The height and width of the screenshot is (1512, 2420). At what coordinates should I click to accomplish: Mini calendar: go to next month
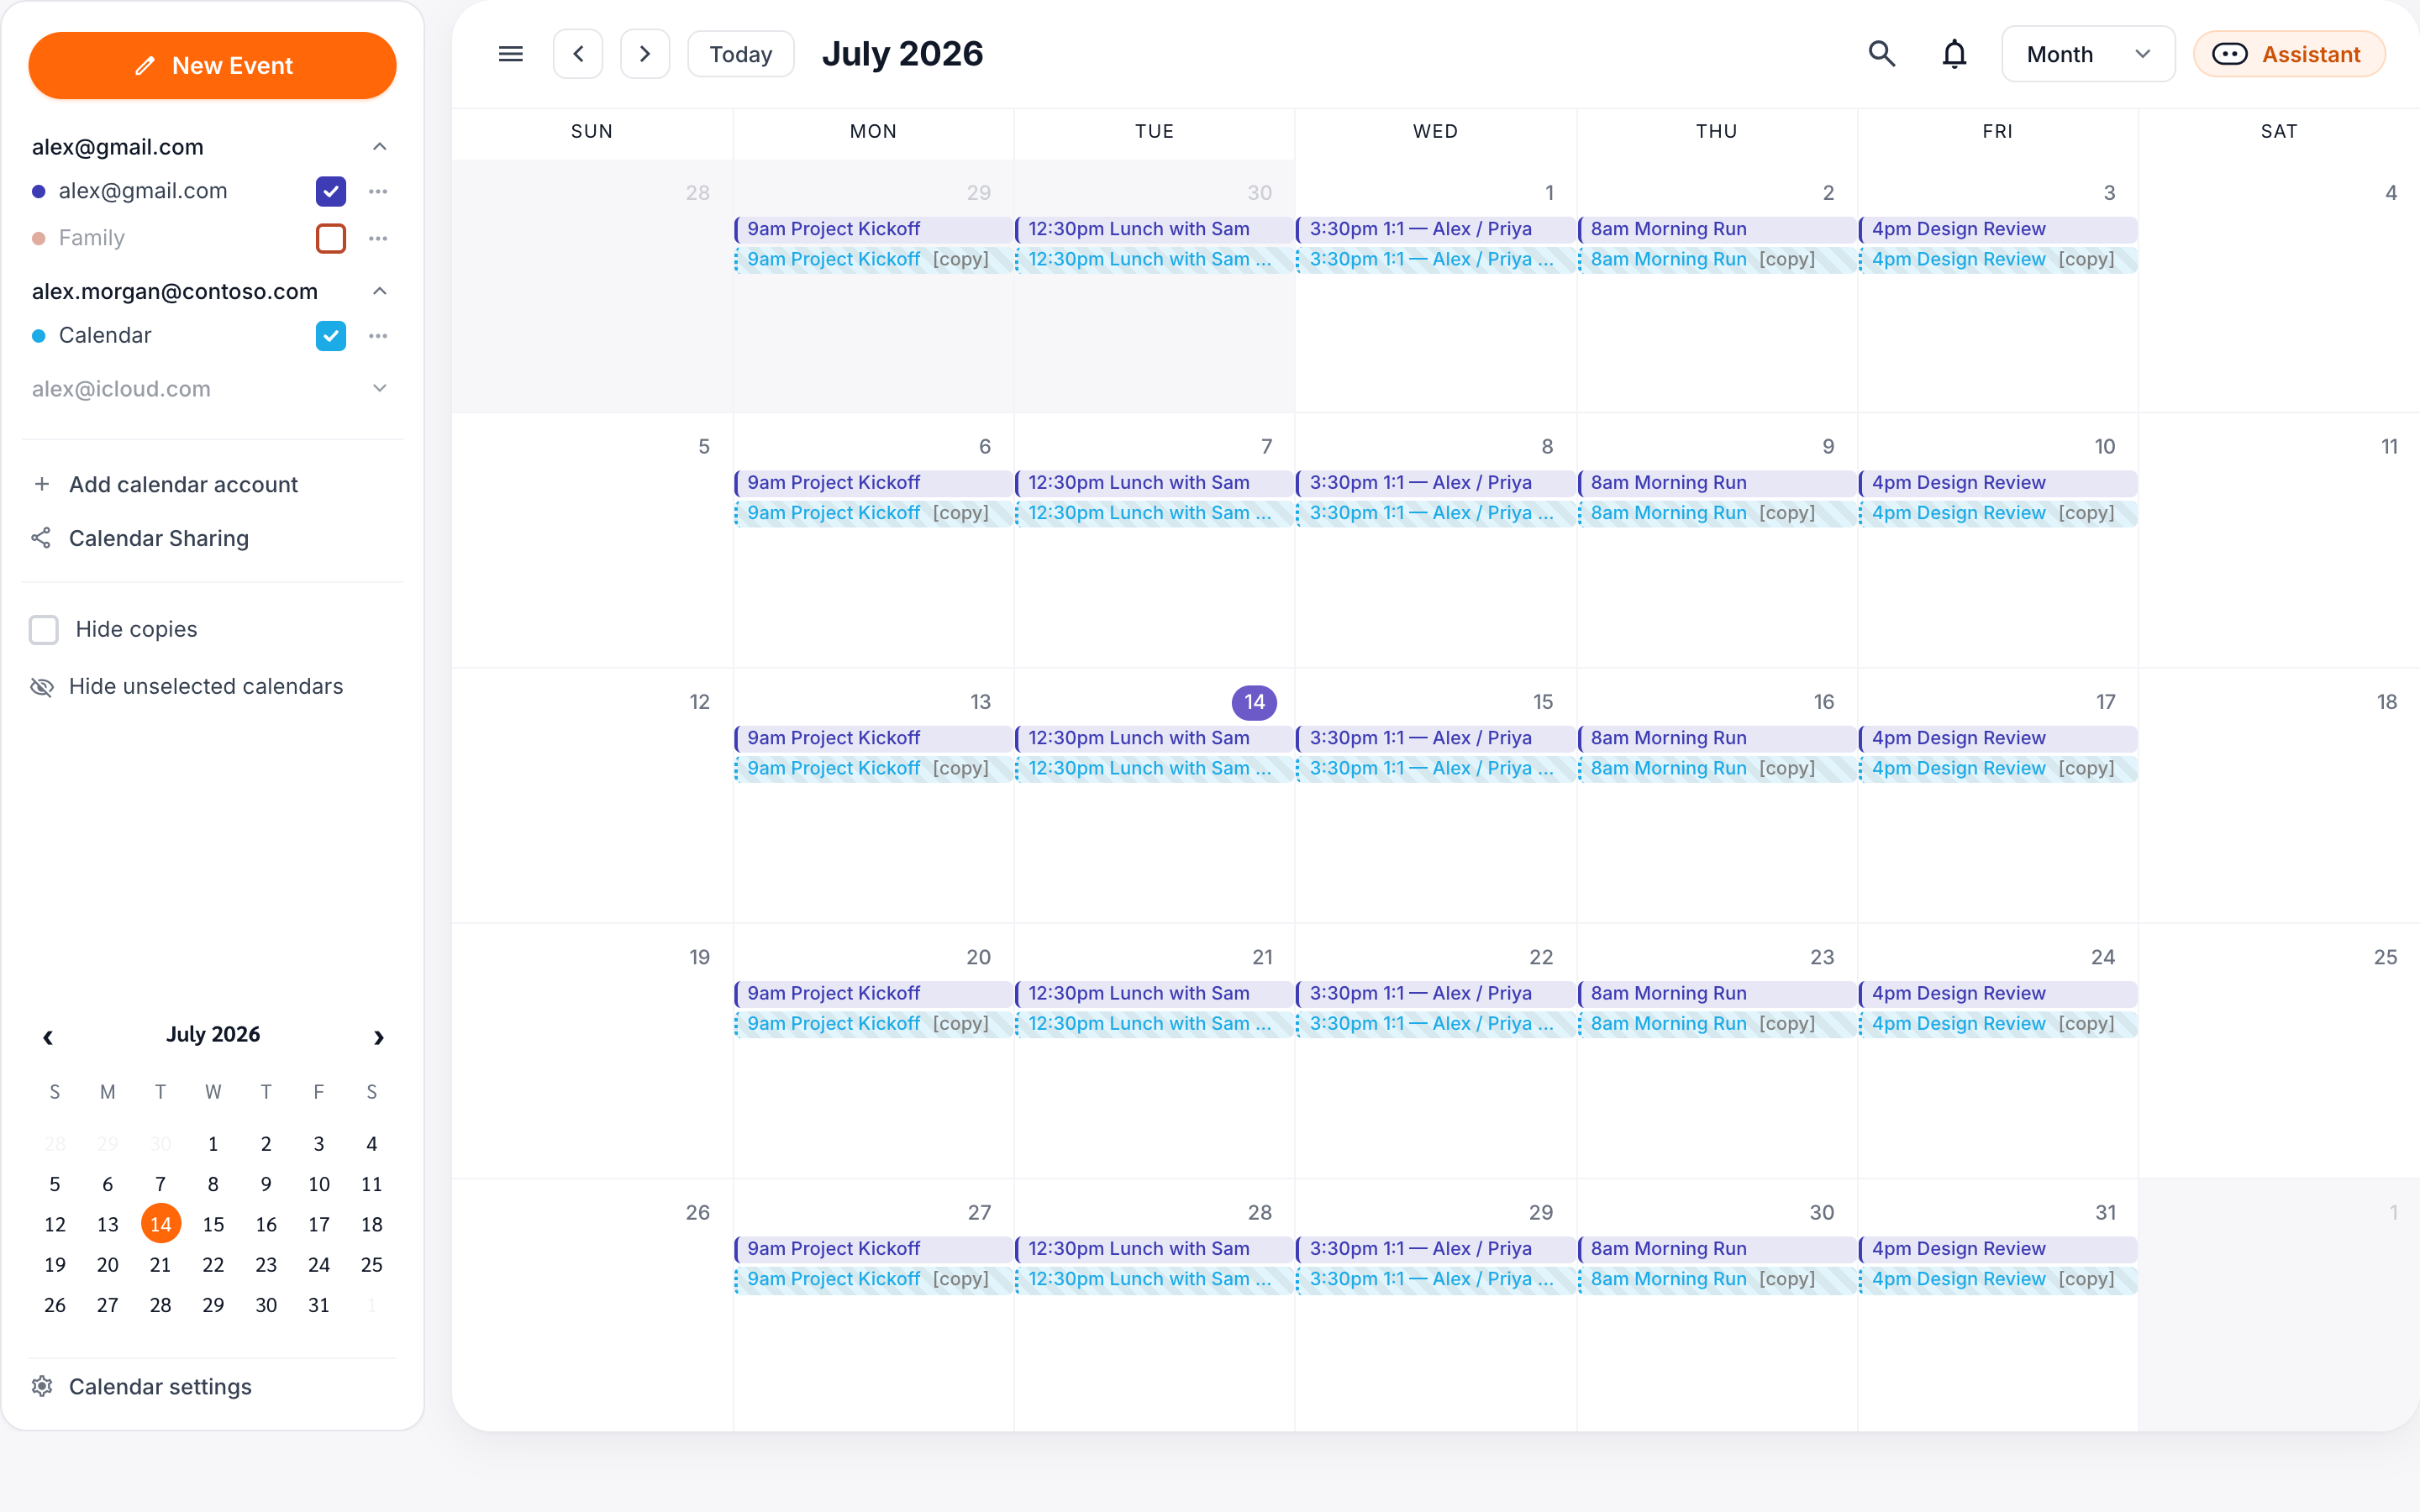tap(379, 1037)
